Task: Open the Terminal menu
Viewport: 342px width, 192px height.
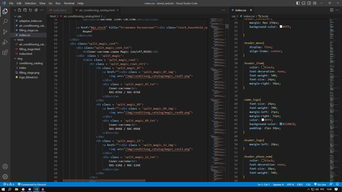Action: 69,3
